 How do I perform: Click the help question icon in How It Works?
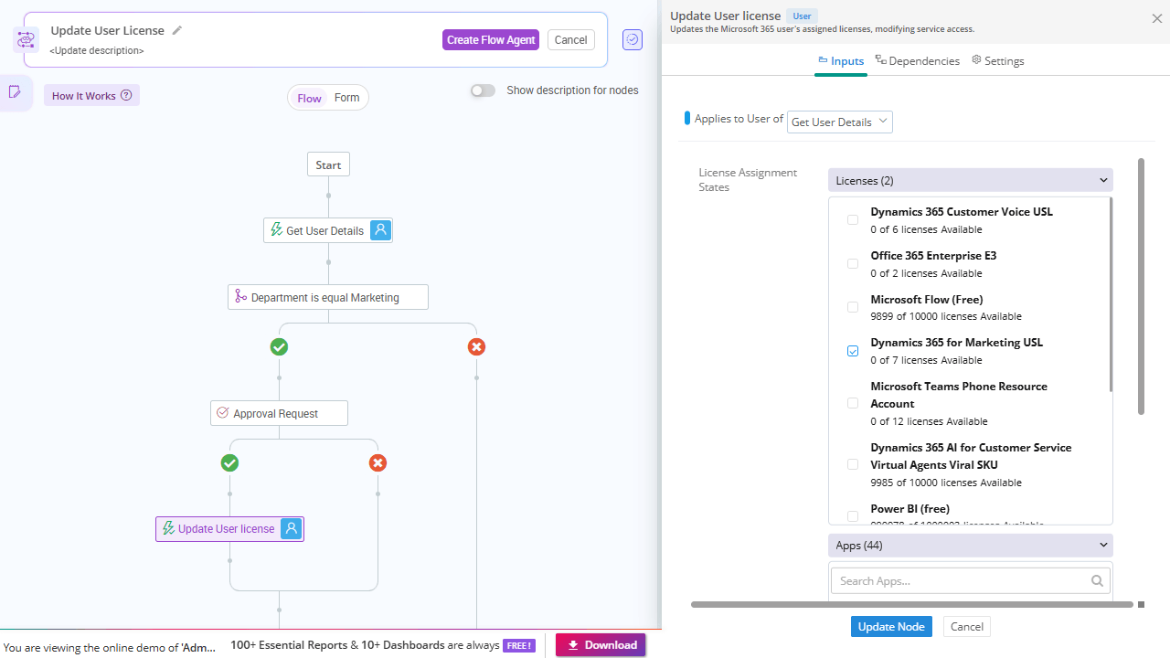coord(126,95)
